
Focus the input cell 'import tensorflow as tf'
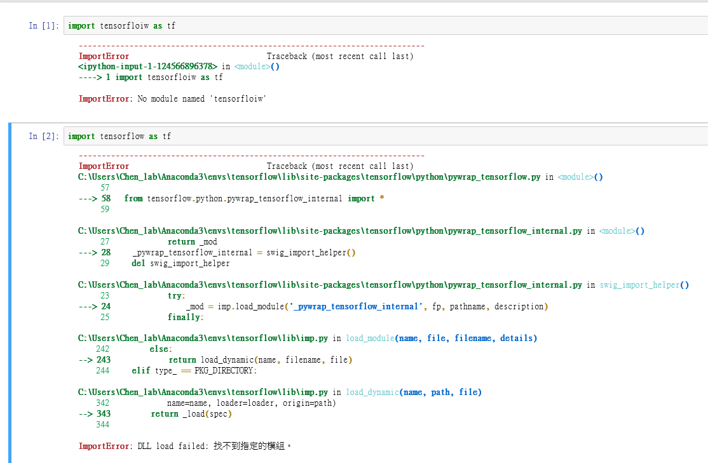tap(386, 137)
